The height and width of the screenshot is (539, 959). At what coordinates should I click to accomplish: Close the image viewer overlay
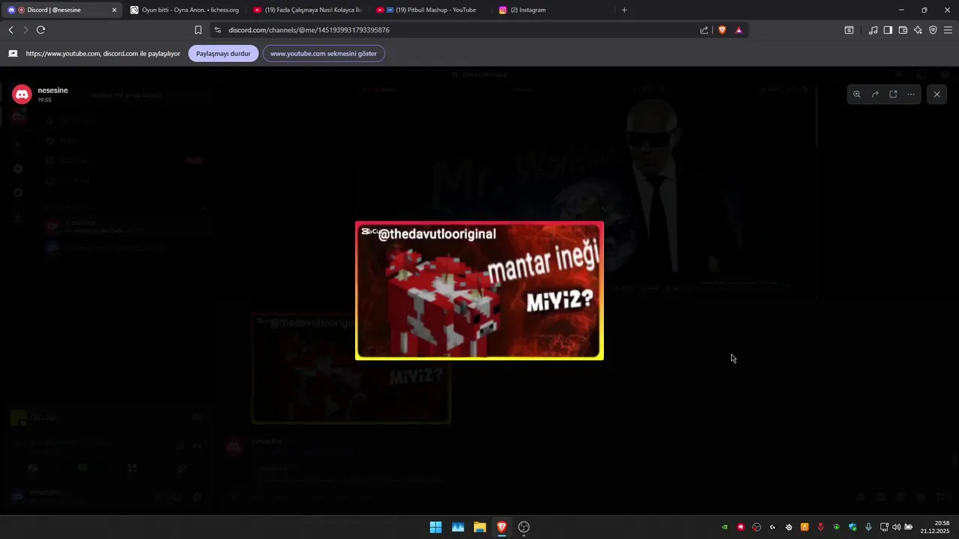coord(937,94)
